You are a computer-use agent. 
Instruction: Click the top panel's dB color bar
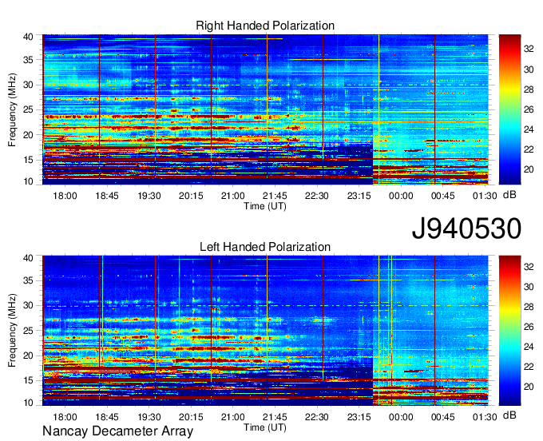tap(509, 109)
